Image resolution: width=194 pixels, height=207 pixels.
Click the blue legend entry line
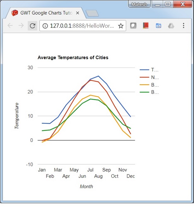[145, 70]
